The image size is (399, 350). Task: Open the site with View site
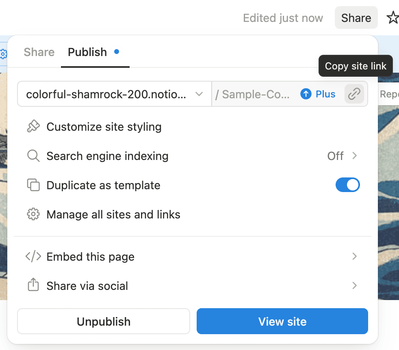[x=282, y=321]
